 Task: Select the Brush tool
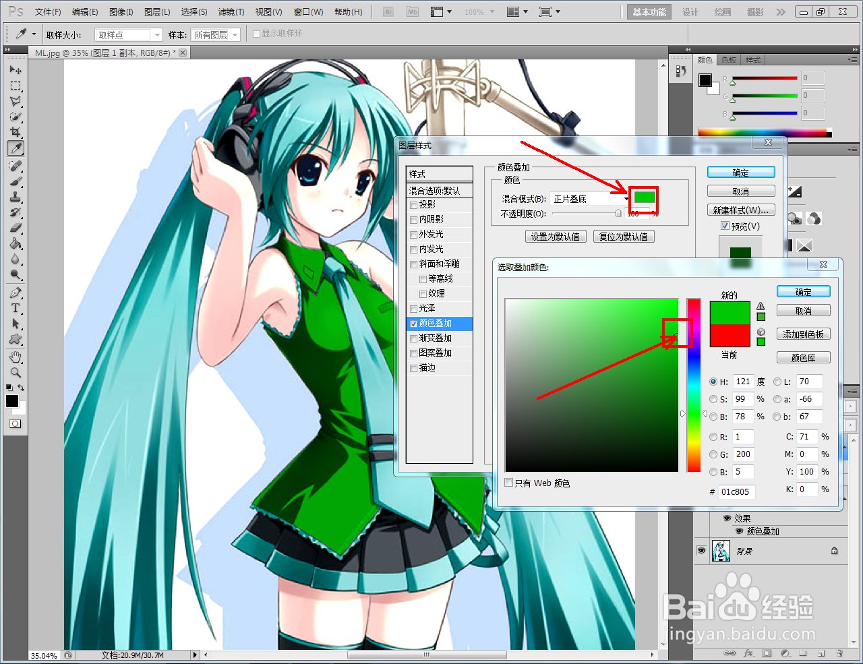16,181
